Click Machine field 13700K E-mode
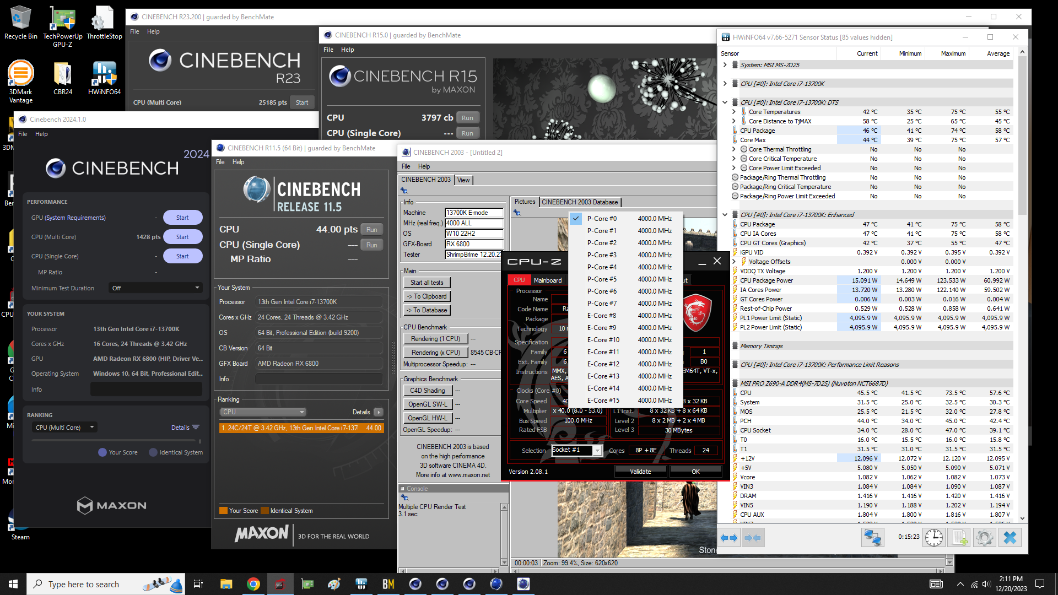The height and width of the screenshot is (595, 1058). click(474, 213)
